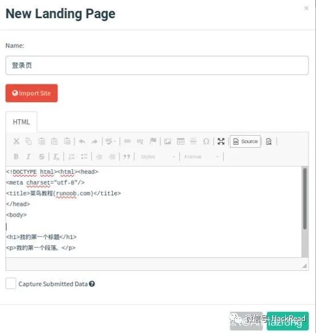Insert a table using the Table icon
The width and height of the screenshot is (316, 333).
coord(180,141)
